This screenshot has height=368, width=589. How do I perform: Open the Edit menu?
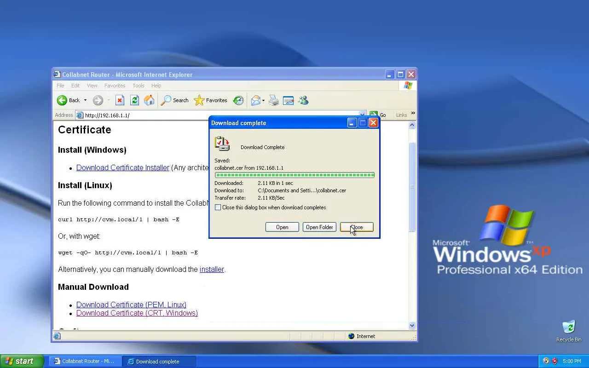pos(75,86)
